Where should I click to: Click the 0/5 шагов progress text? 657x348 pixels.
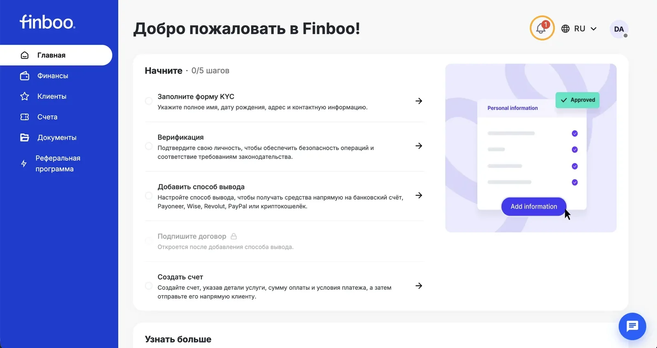[210, 71]
